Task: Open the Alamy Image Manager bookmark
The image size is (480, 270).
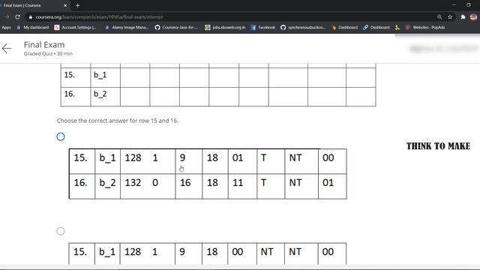Action: pyautogui.click(x=127, y=28)
